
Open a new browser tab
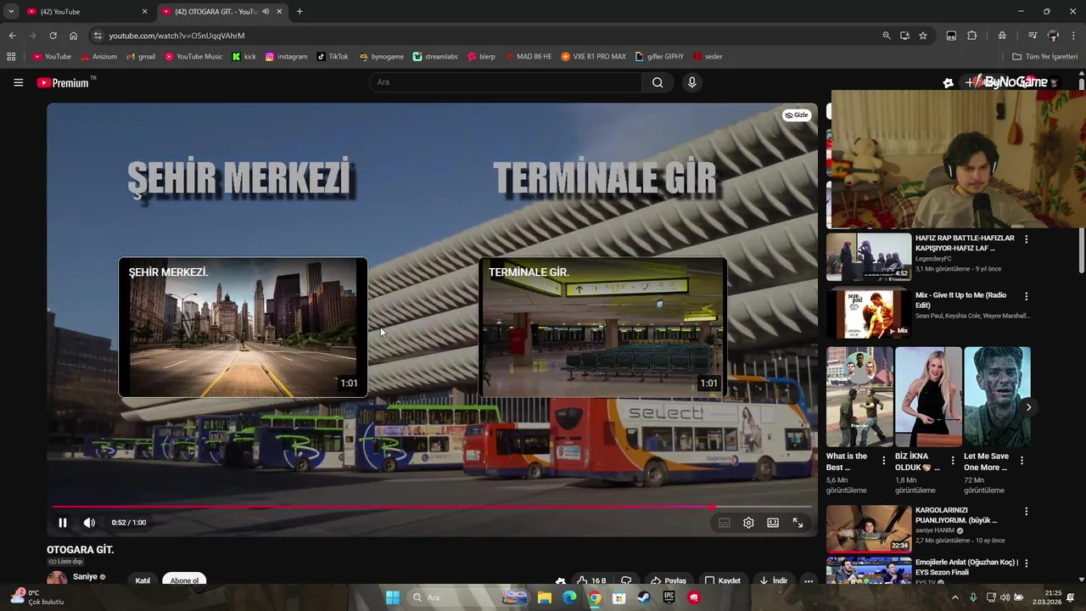299,12
